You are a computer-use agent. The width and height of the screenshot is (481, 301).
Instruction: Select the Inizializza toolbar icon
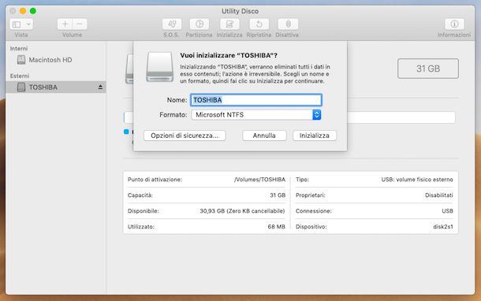(229, 24)
